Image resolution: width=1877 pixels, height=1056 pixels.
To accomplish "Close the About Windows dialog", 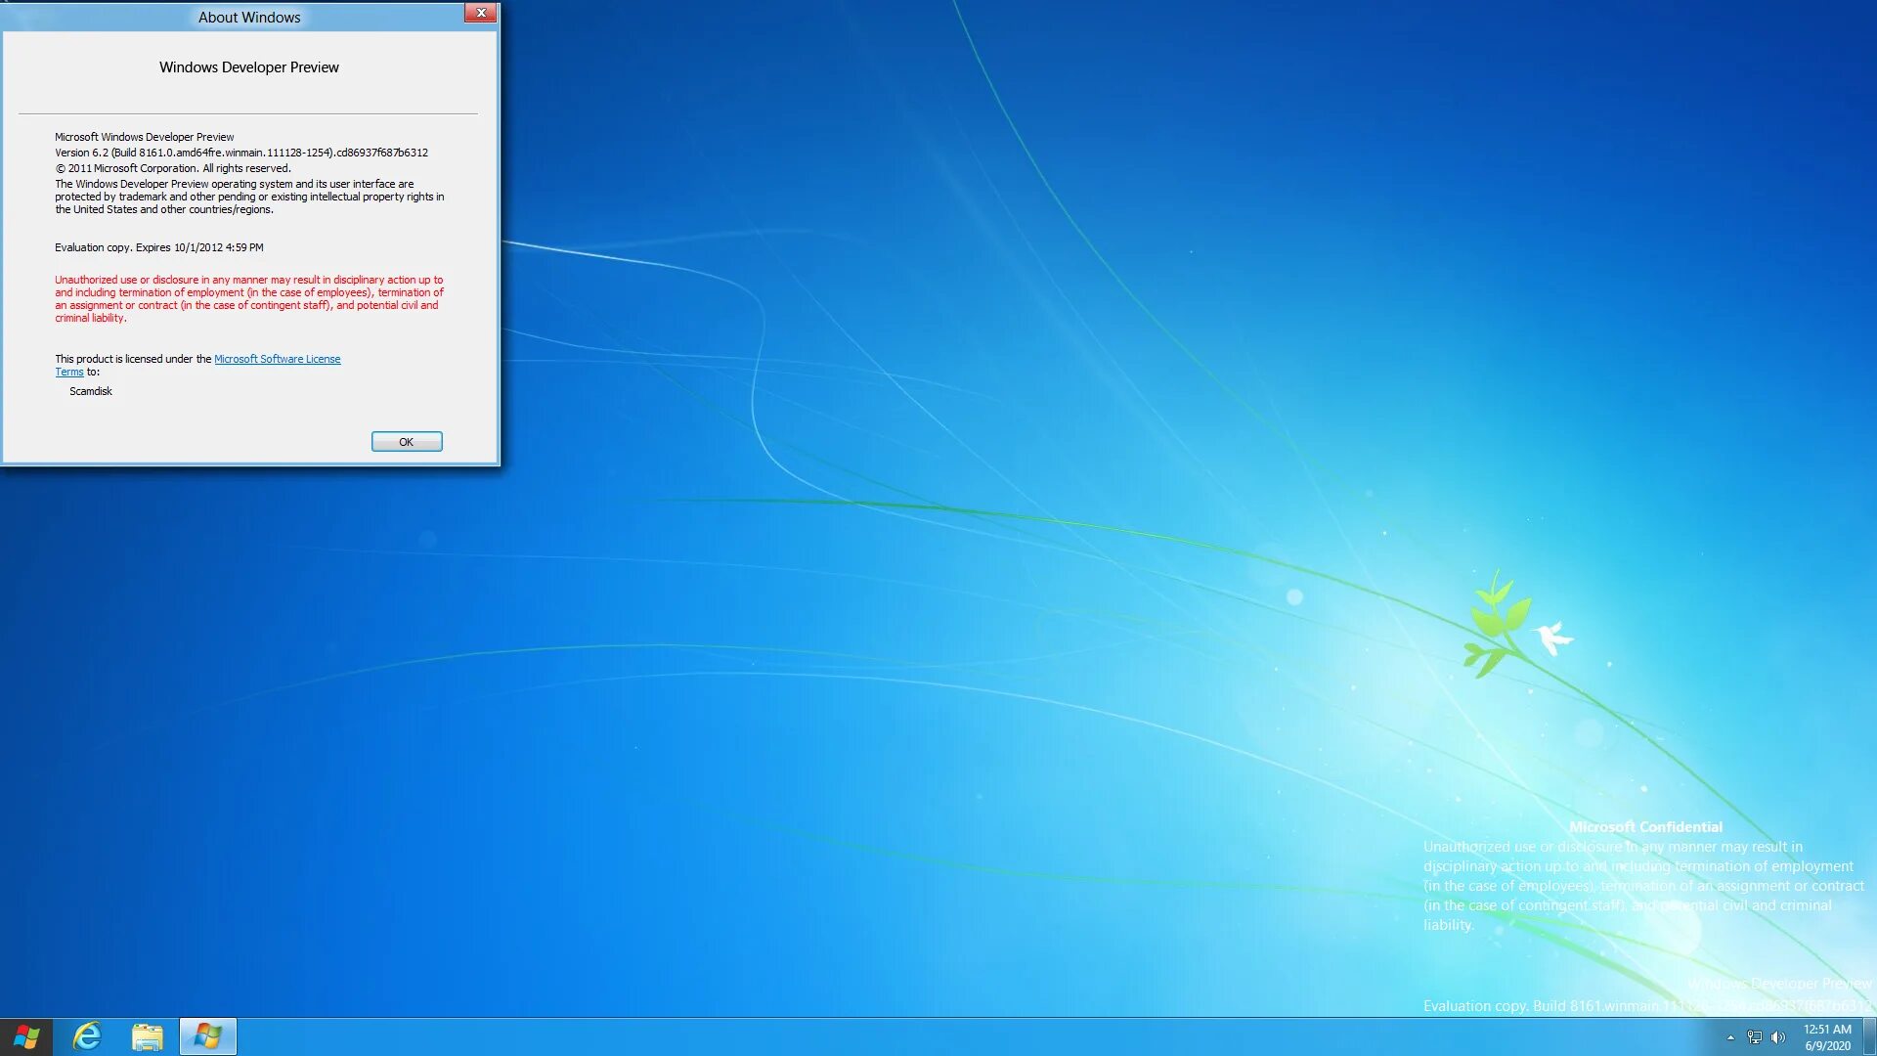I will coord(480,13).
